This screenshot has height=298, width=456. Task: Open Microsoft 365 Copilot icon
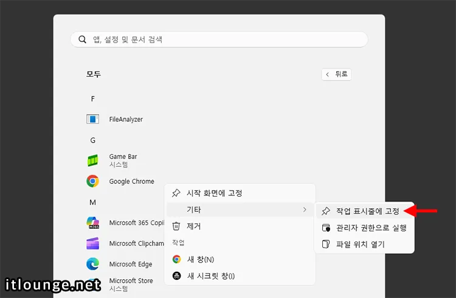93,223
